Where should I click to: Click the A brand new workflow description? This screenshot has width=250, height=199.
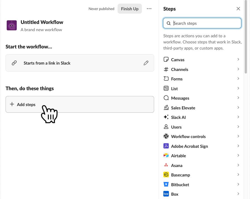(x=41, y=30)
